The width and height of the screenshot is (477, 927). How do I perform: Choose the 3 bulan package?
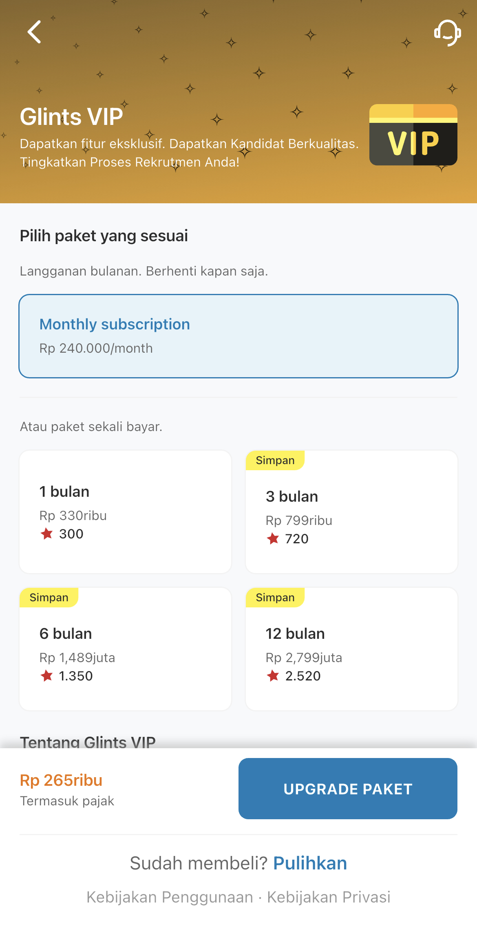(351, 512)
